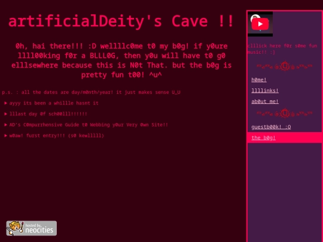323x242 pixels.
Task: Open the 'ab0ut me!' link
Action: 265,102
